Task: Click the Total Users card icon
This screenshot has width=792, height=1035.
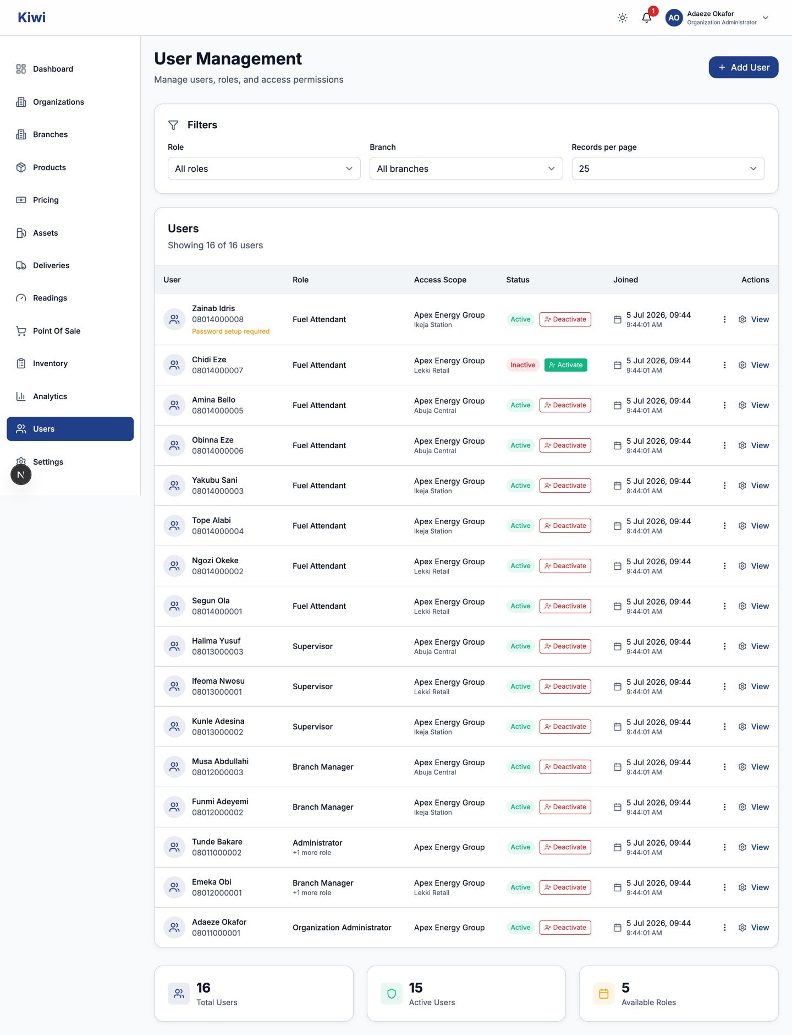Action: (x=179, y=994)
